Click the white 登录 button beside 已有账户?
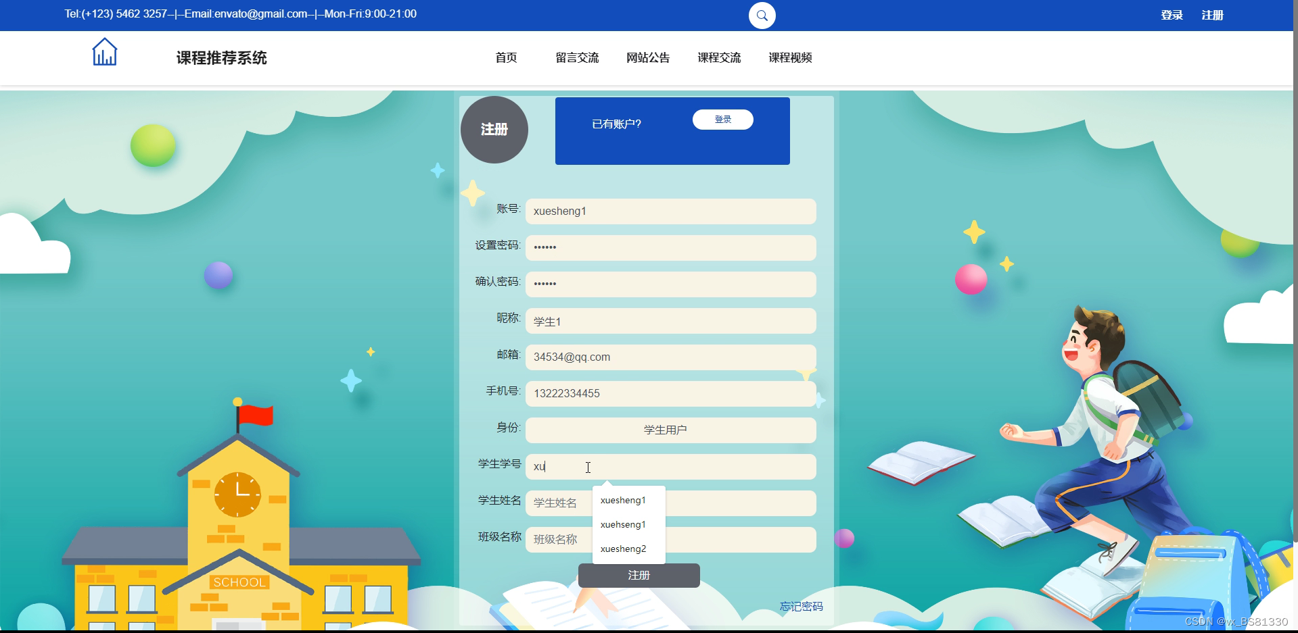 723,120
